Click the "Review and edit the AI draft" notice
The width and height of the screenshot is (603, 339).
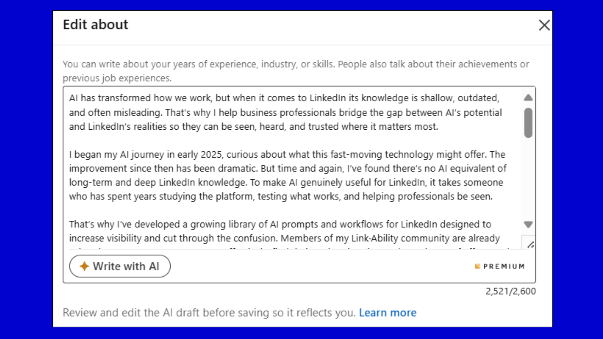pyautogui.click(x=209, y=313)
